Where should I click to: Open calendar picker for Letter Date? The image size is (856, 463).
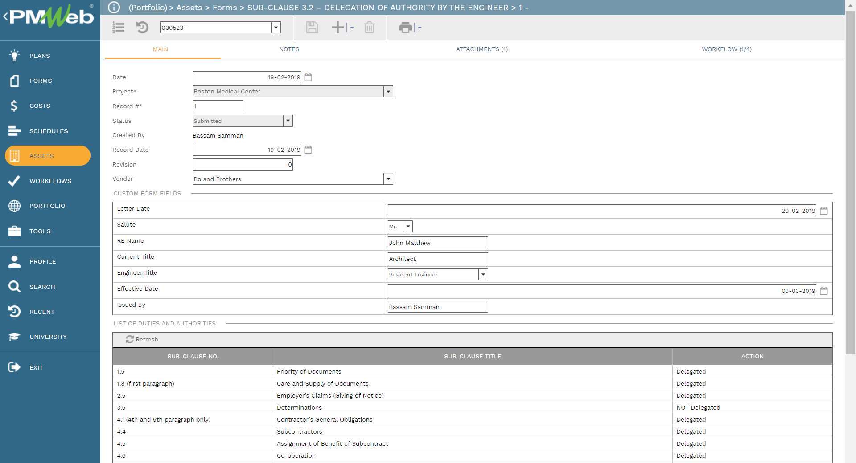[824, 211]
